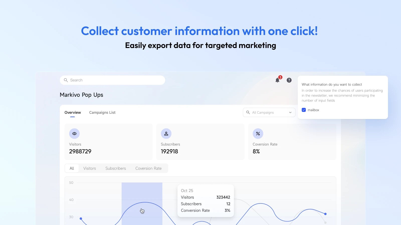The image size is (401, 225).
Task: Select the Visitors chart filter
Action: click(89, 168)
